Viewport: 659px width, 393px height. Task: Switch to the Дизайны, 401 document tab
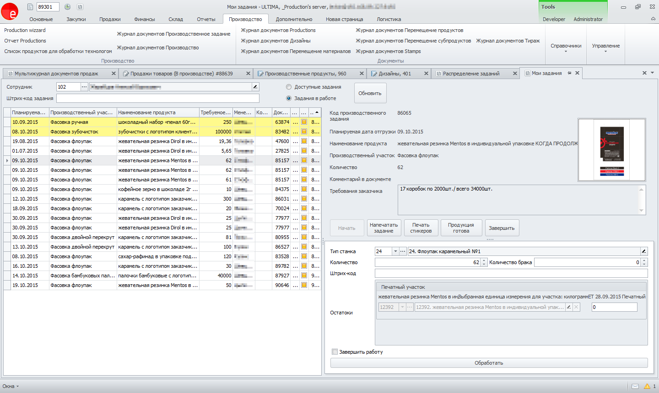394,74
